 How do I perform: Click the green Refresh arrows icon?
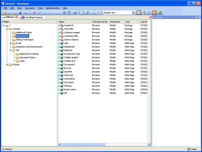coord(160,13)
